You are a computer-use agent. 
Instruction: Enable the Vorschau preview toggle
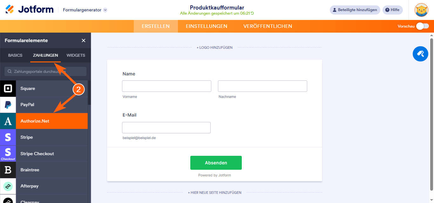click(422, 26)
